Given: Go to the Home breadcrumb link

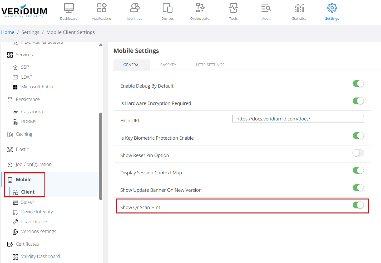Looking at the screenshot, I should coord(8,32).
